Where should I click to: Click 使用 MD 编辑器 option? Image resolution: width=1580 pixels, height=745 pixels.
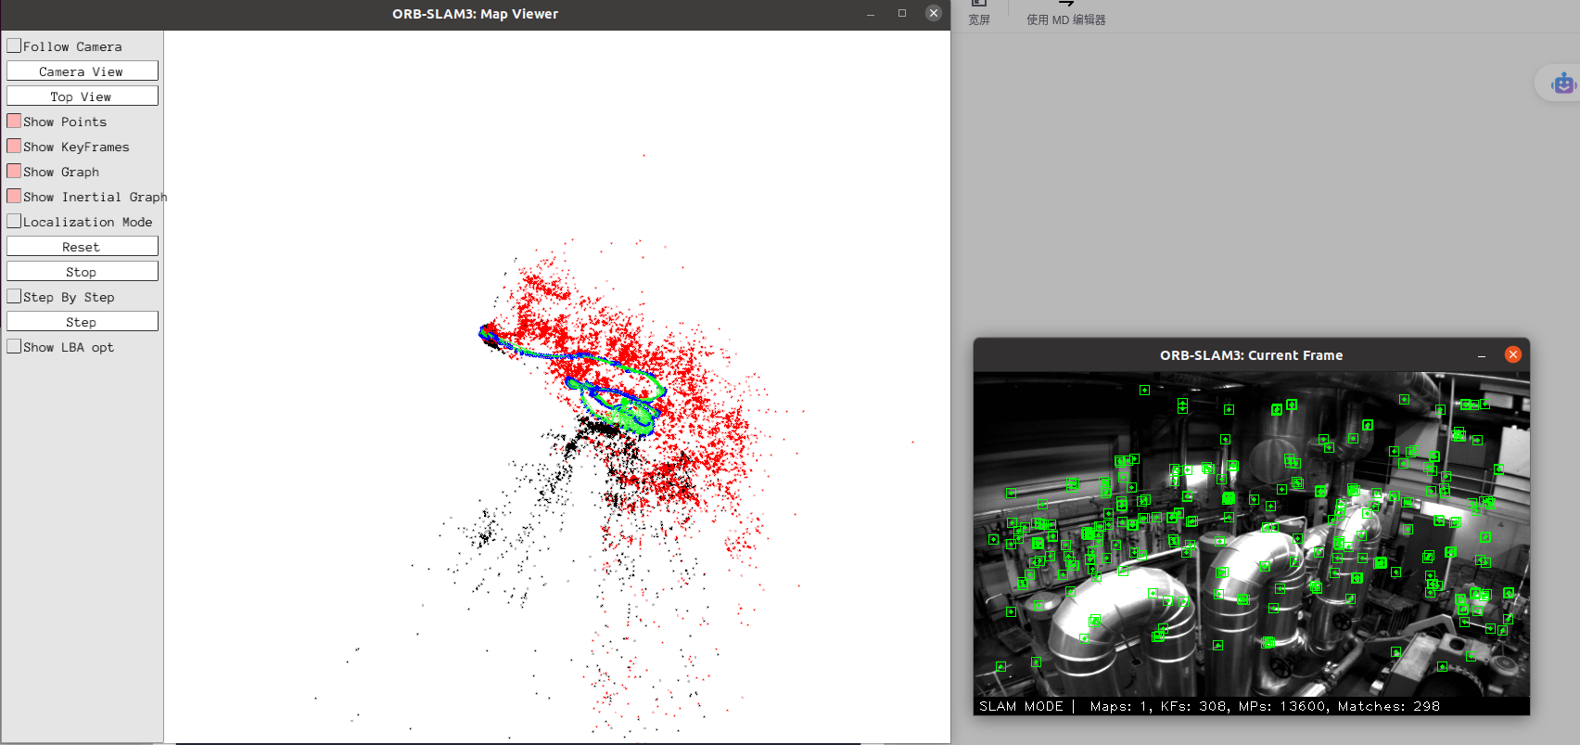point(1066,13)
